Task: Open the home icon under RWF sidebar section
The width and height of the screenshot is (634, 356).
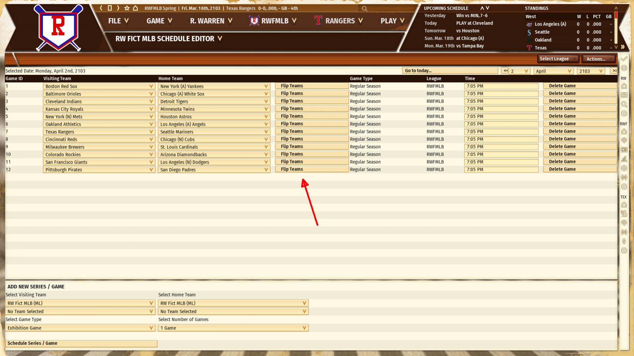Action: click(624, 132)
